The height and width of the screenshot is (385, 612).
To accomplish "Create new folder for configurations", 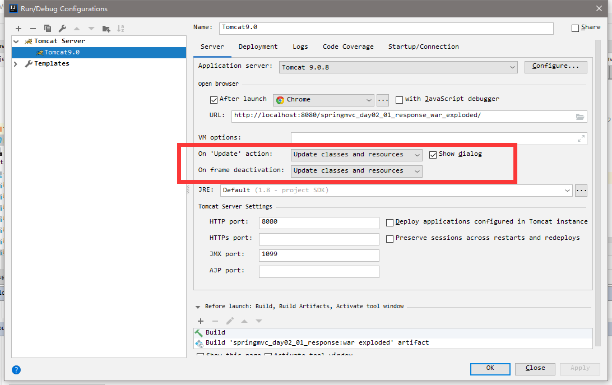I will point(106,29).
